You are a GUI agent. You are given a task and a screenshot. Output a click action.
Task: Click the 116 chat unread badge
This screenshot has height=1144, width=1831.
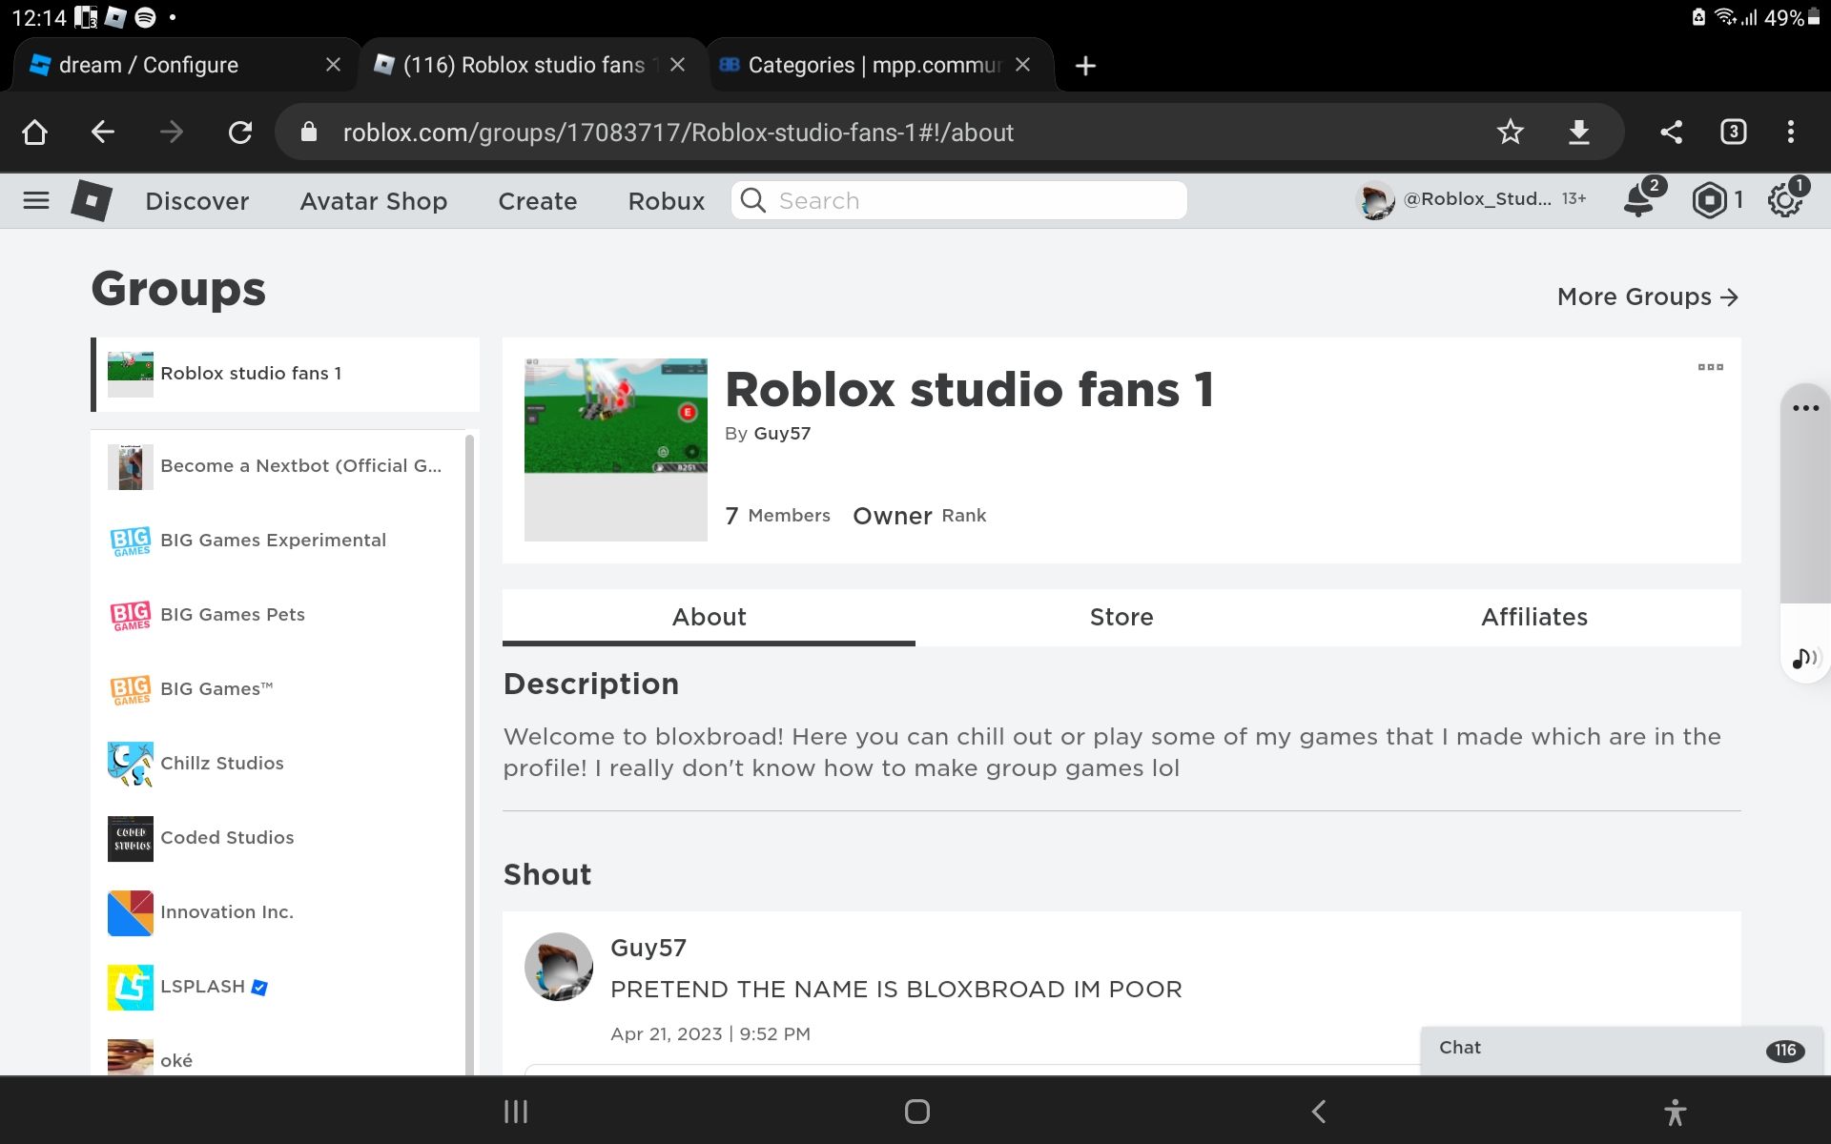click(1784, 1051)
